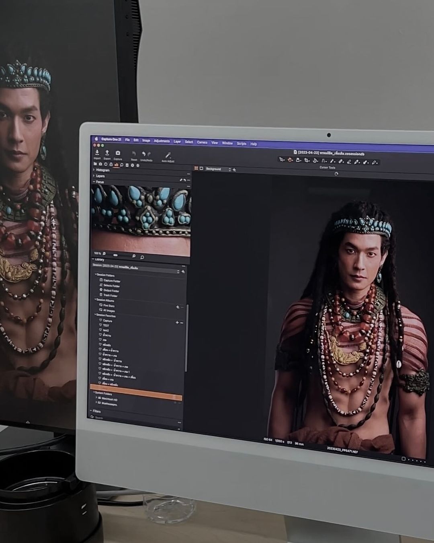This screenshot has height=543, width=434.
Task: Open the File menu
Action: coord(127,140)
